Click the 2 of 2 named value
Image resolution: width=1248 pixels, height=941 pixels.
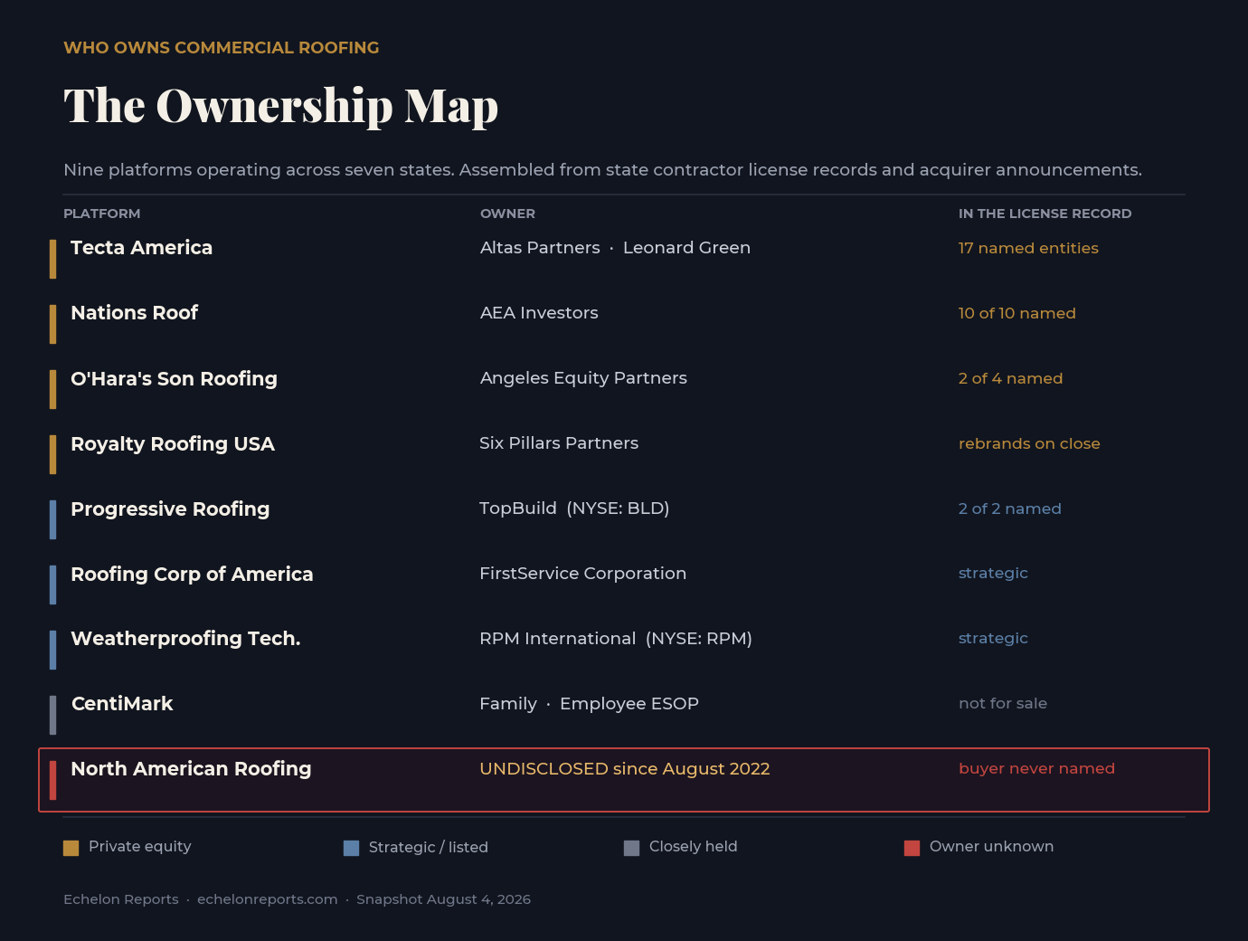pyautogui.click(x=1009, y=509)
